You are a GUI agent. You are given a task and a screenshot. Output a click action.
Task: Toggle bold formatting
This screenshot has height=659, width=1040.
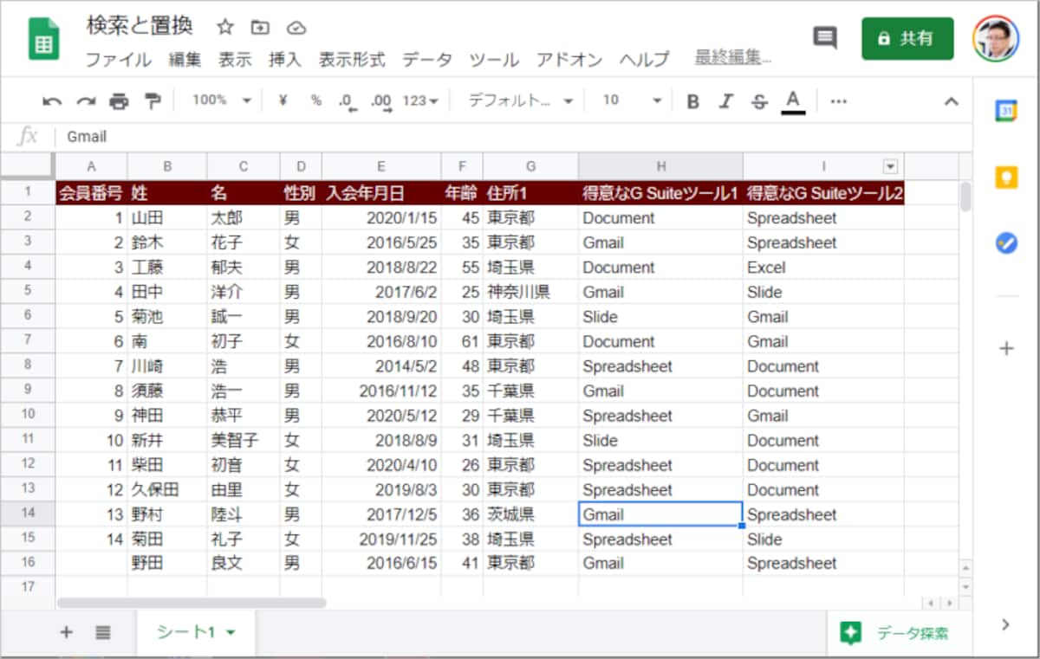click(692, 101)
